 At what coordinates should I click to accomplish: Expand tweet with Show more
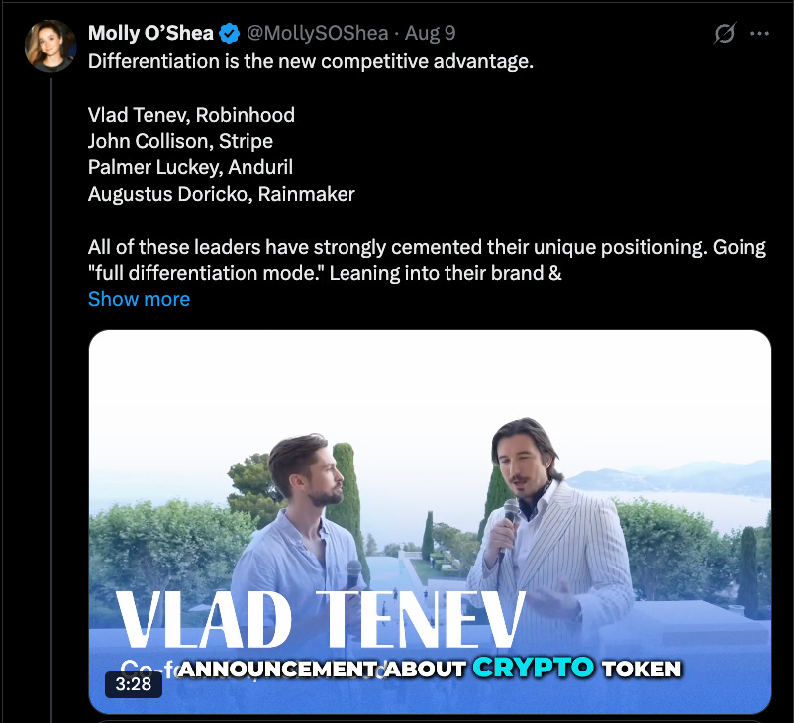pos(140,299)
